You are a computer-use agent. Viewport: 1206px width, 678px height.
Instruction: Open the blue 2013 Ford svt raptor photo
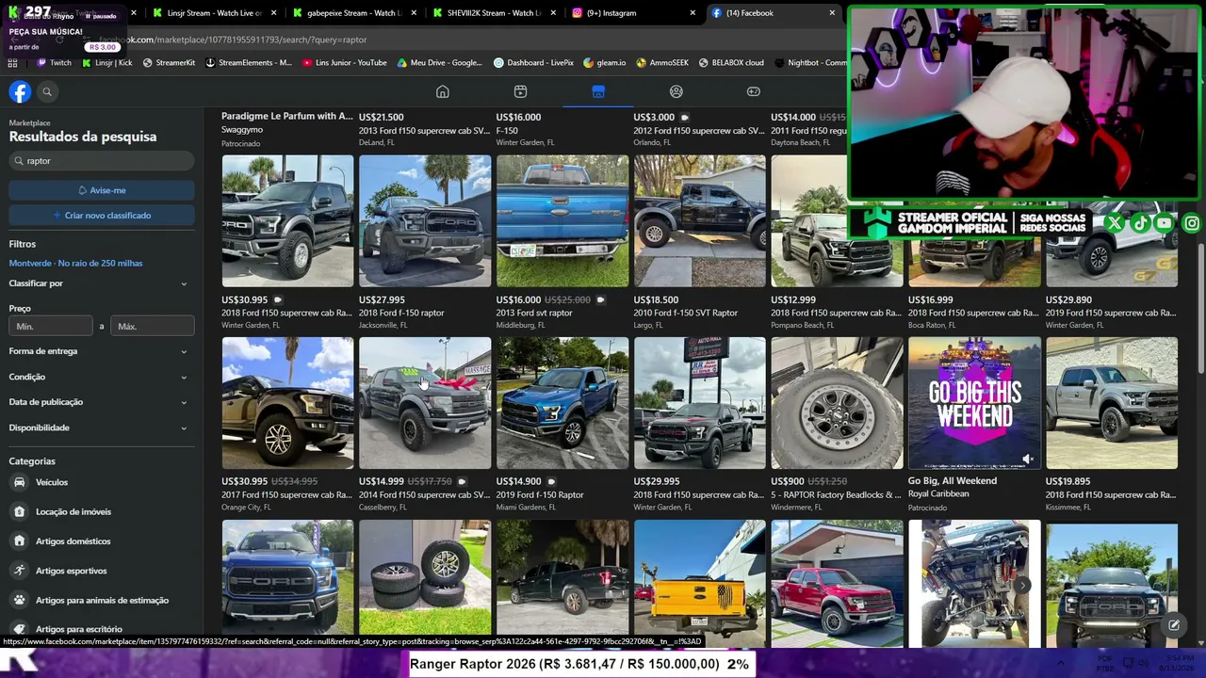pyautogui.click(x=562, y=221)
